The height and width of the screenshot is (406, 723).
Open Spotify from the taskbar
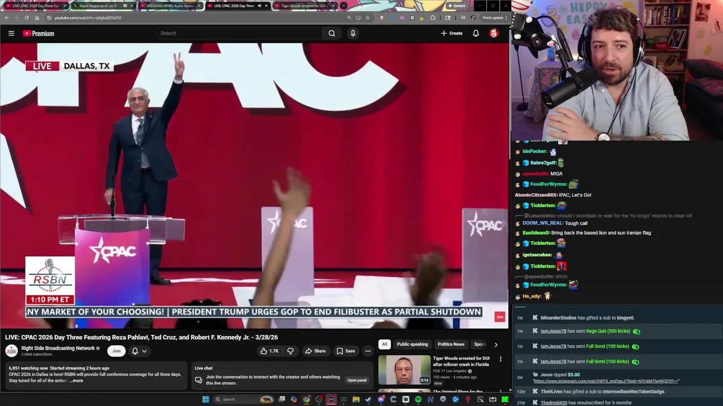[418, 399]
